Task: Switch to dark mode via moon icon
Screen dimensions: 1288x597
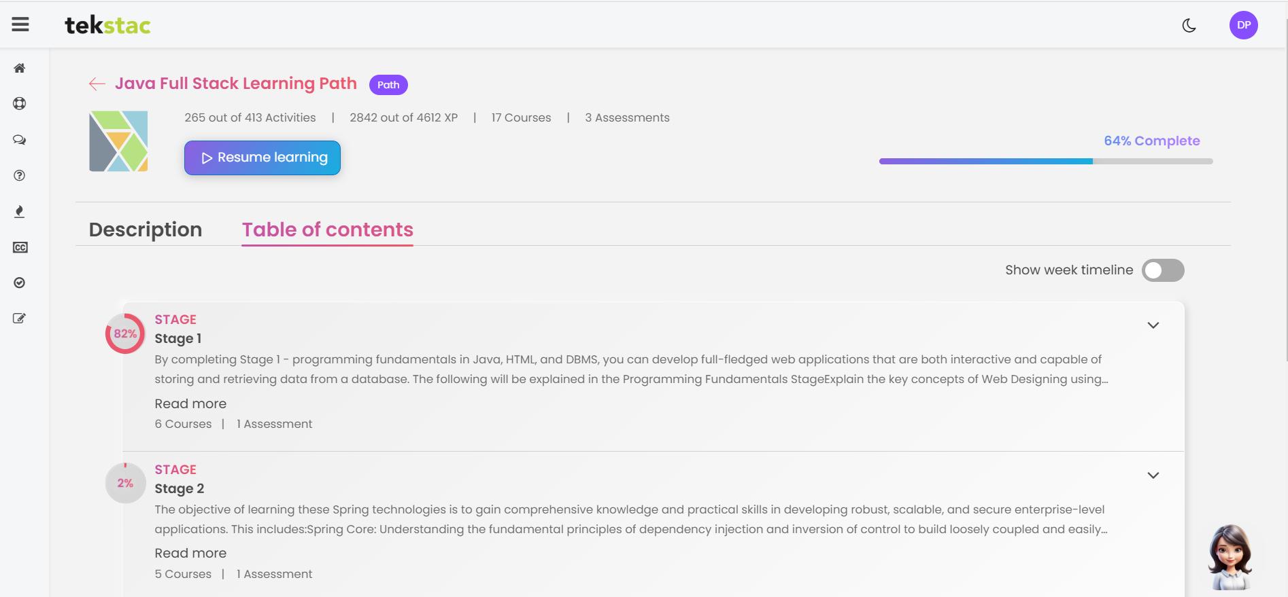Action: (1189, 26)
